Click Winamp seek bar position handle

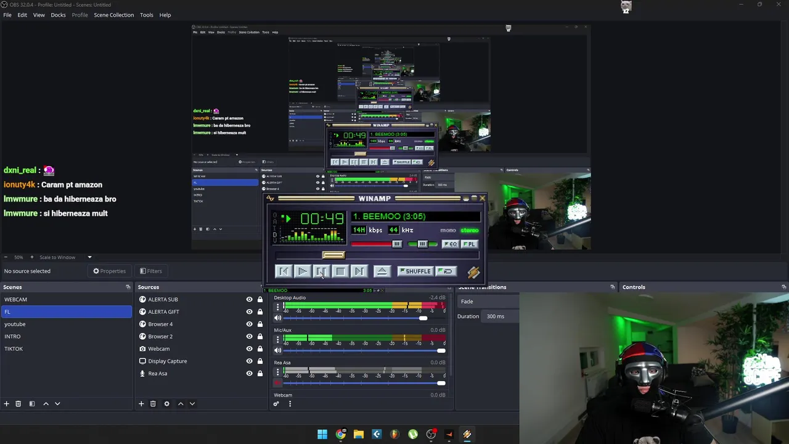pos(333,255)
